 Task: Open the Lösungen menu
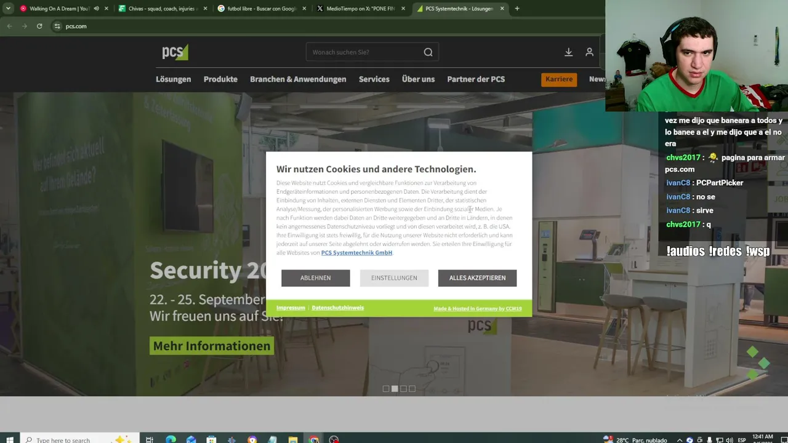point(174,79)
